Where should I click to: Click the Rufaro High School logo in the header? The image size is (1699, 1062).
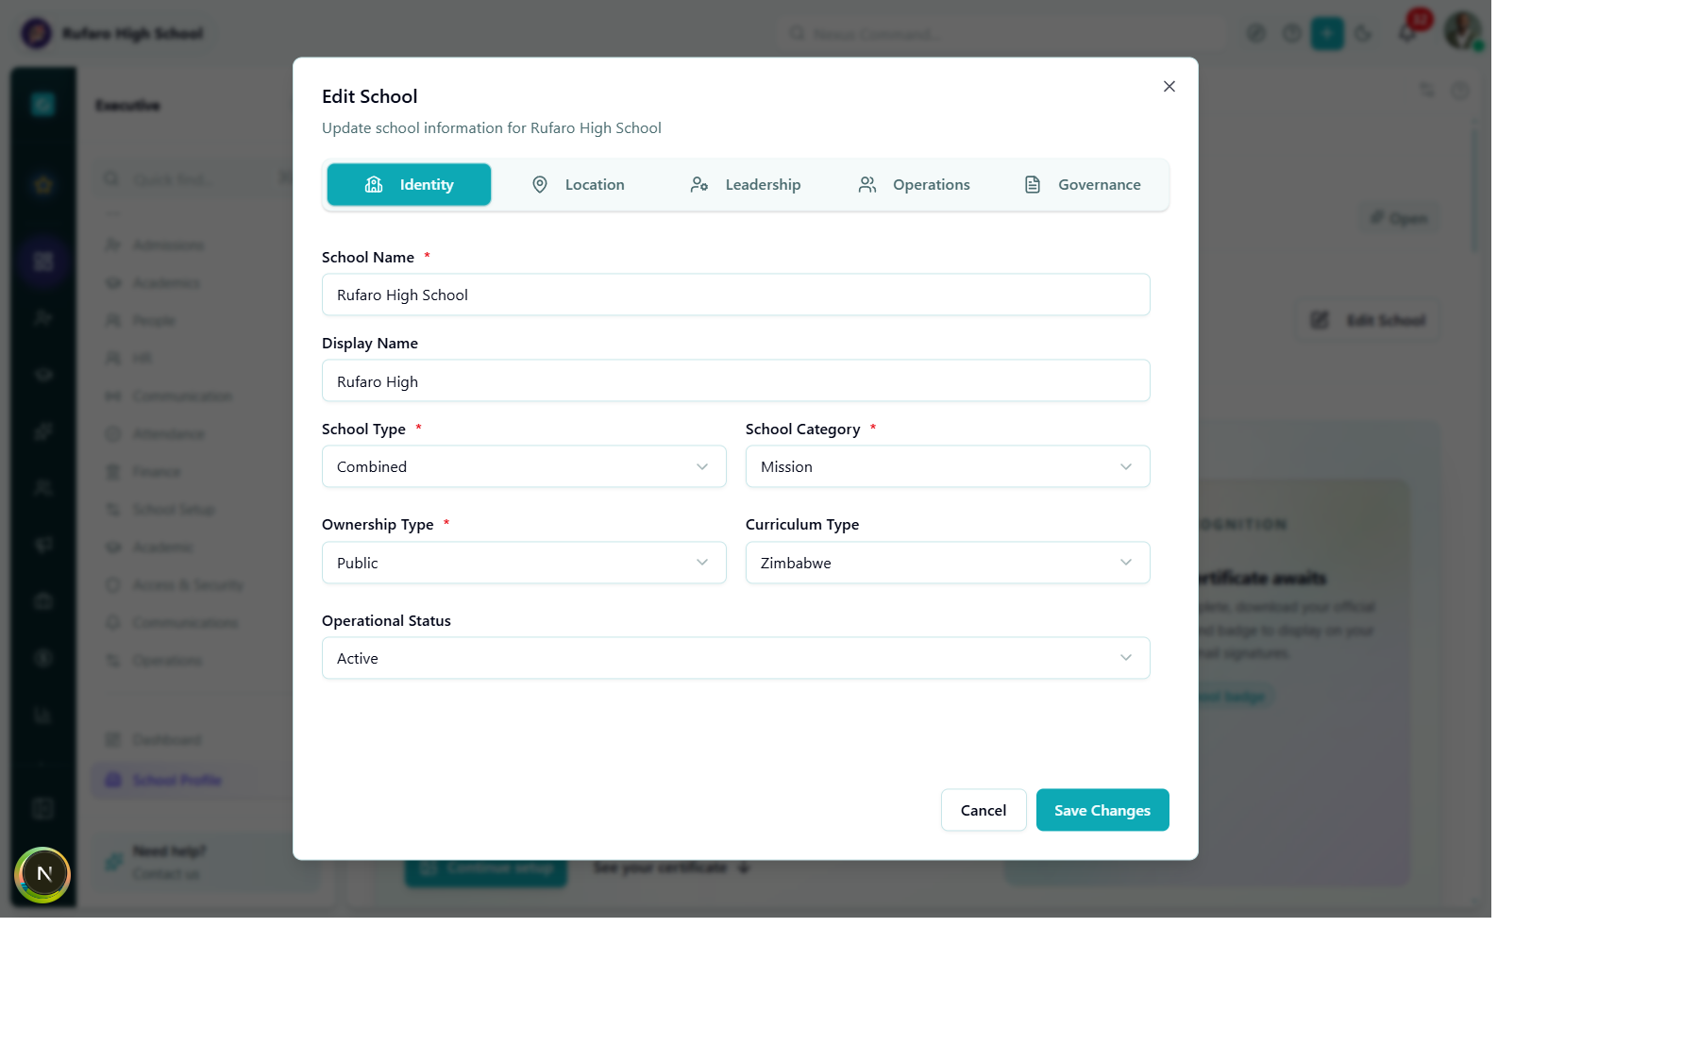tap(36, 34)
